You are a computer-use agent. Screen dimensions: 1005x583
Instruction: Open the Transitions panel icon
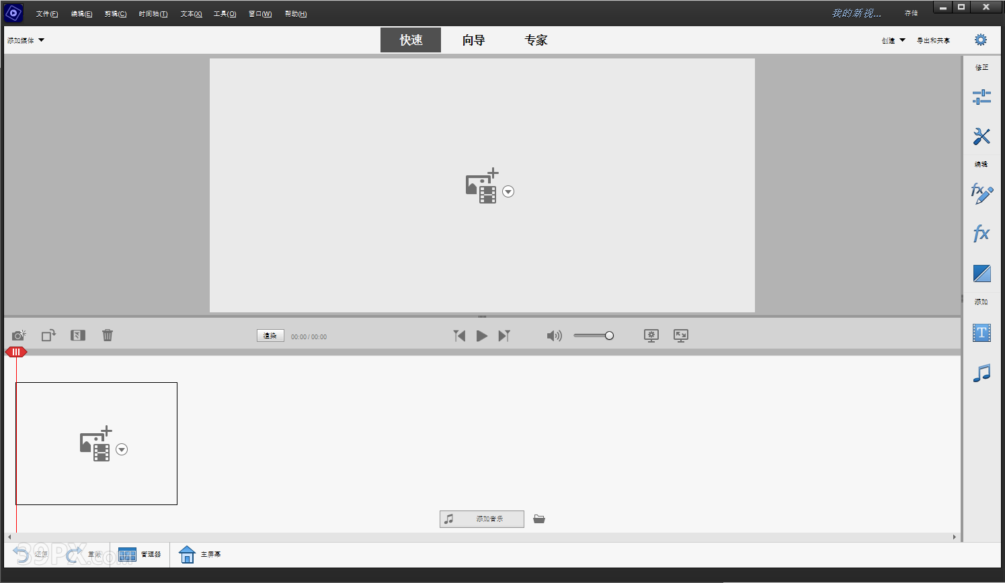(981, 273)
